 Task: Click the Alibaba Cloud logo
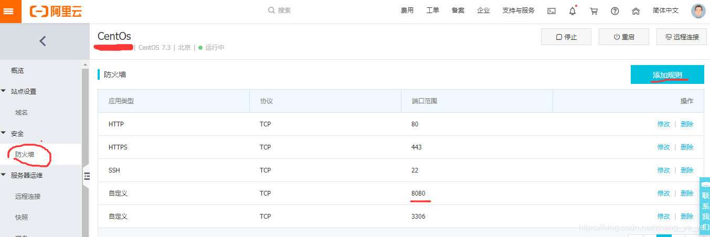coord(56,11)
